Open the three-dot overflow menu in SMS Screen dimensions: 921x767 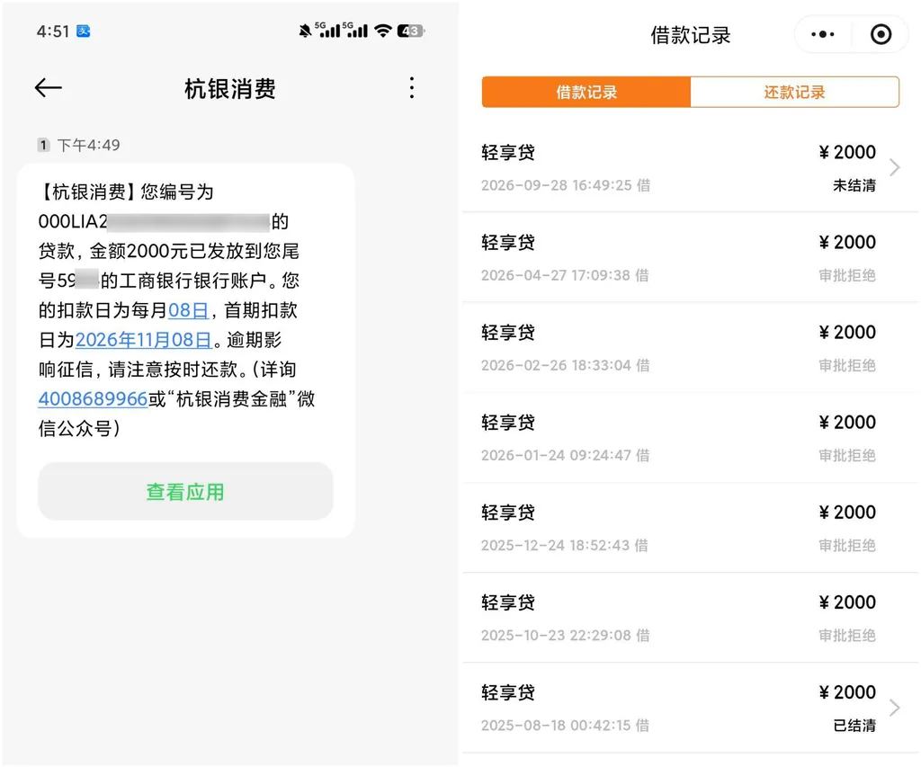(x=412, y=87)
